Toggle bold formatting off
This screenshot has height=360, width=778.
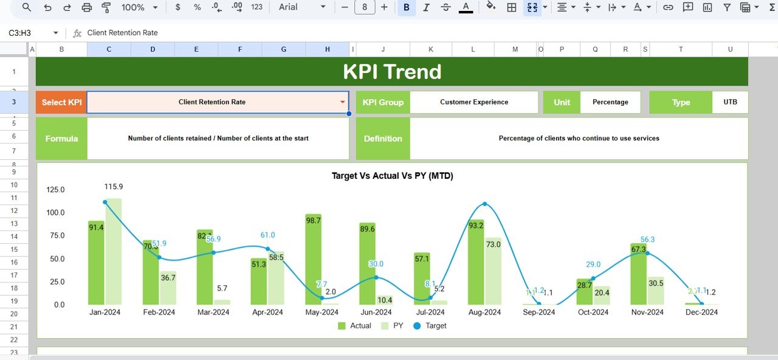[x=406, y=7]
